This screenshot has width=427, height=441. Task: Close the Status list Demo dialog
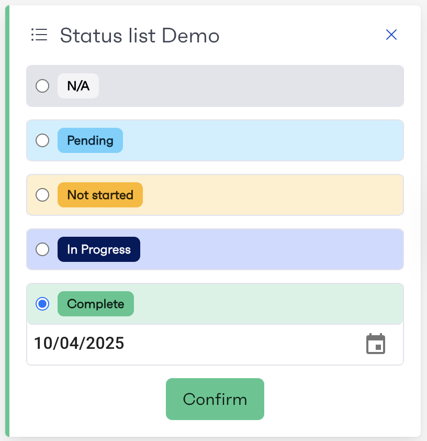(x=391, y=35)
